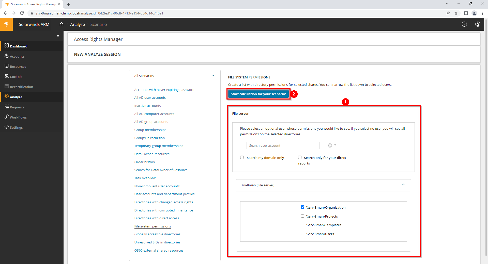The height and width of the screenshot is (264, 488).
Task: Open the Resources section
Action: [18, 66]
